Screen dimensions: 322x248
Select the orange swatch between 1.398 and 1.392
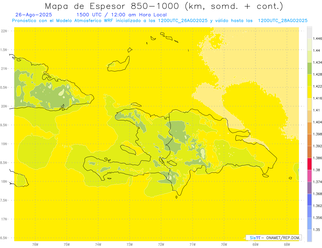pyautogui.click(x=309, y=140)
